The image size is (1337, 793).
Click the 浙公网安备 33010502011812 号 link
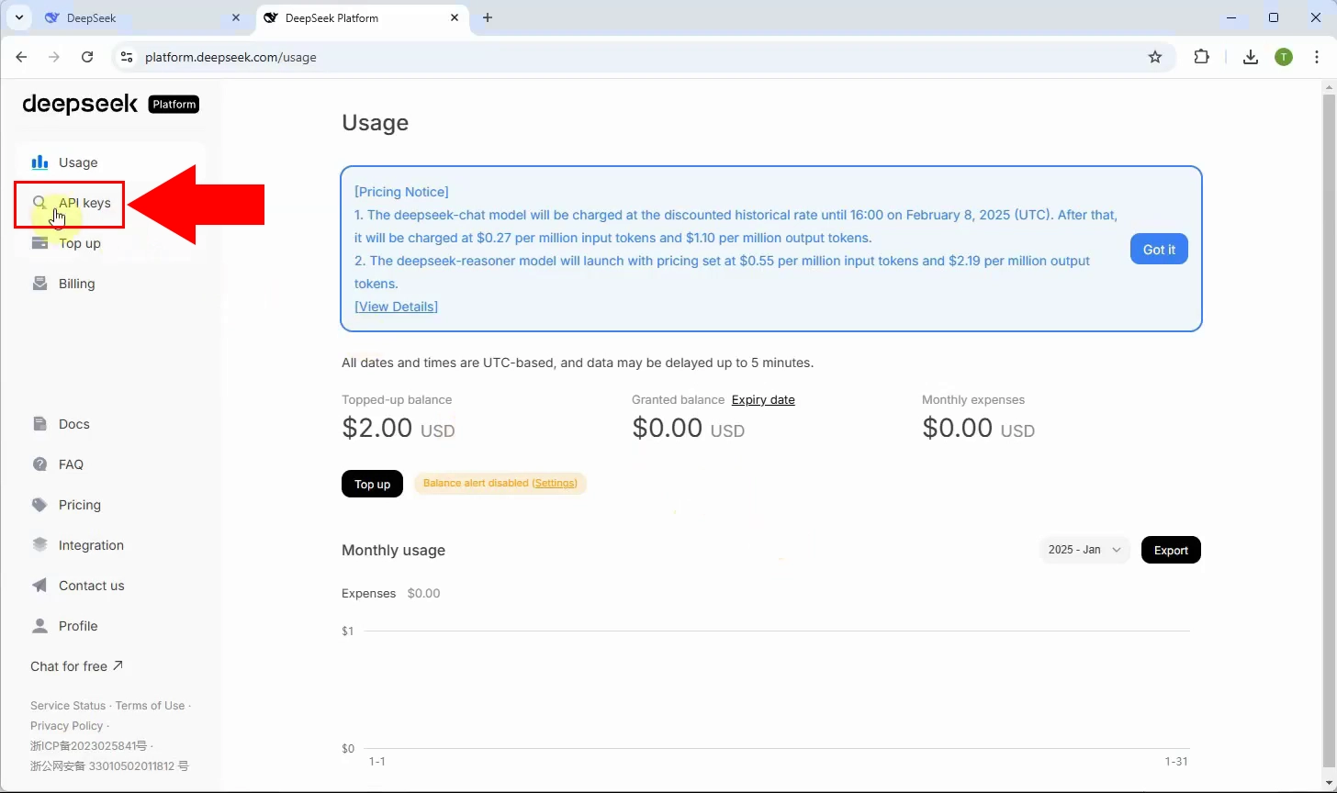(109, 766)
